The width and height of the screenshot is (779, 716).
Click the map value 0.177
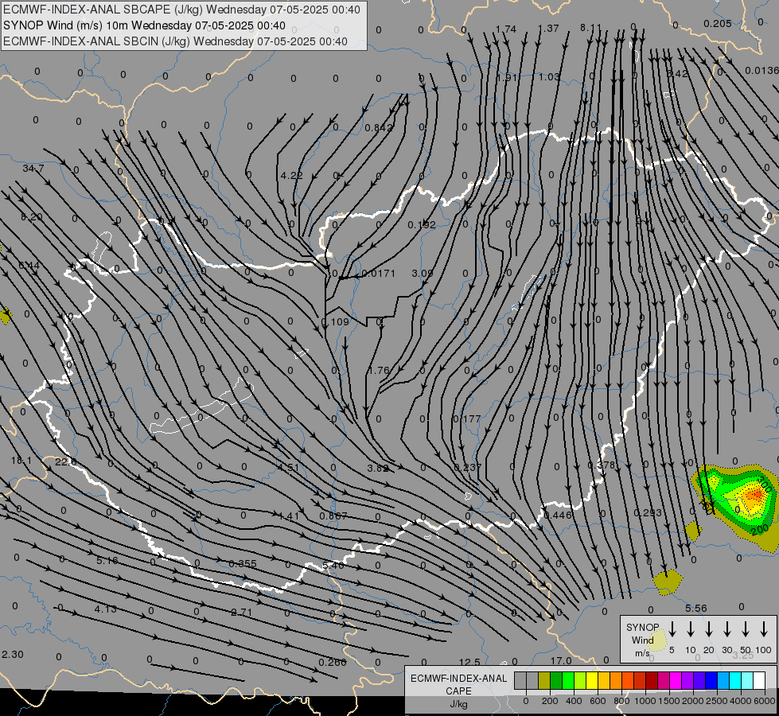(467, 419)
